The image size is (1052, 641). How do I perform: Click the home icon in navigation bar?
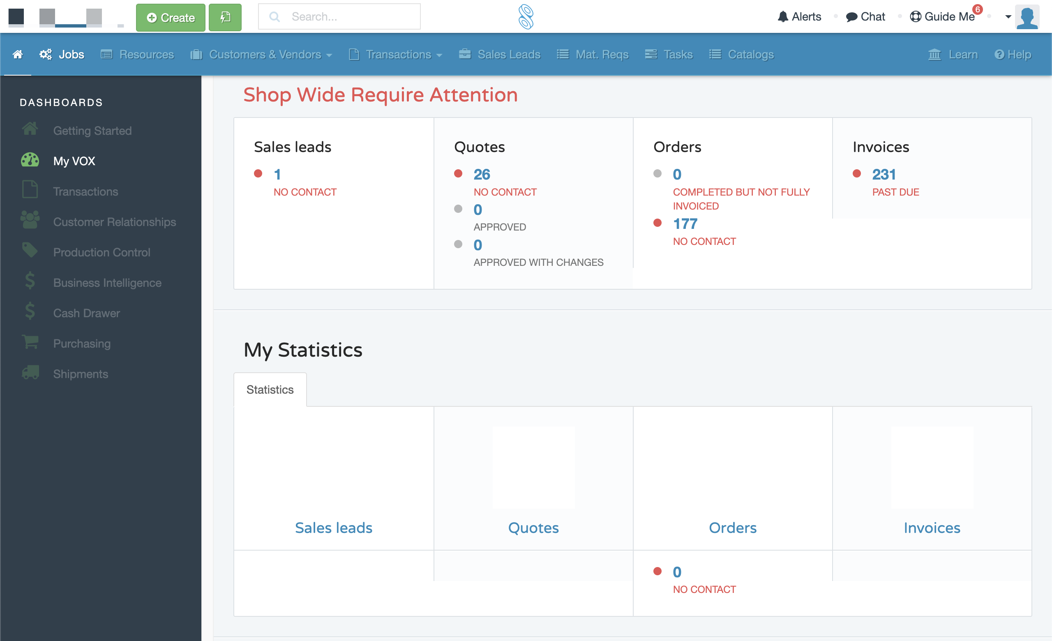pyautogui.click(x=18, y=54)
